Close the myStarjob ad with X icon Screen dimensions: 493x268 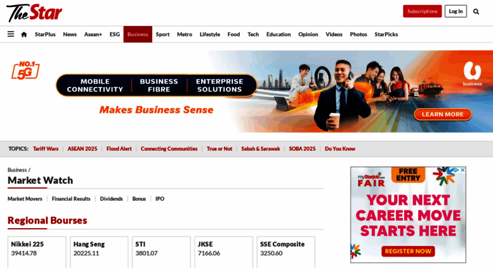click(463, 170)
